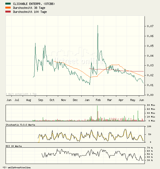Click the stochastic 100 axis label
The width and height of the screenshot is (160, 169).
[x=149, y=126]
